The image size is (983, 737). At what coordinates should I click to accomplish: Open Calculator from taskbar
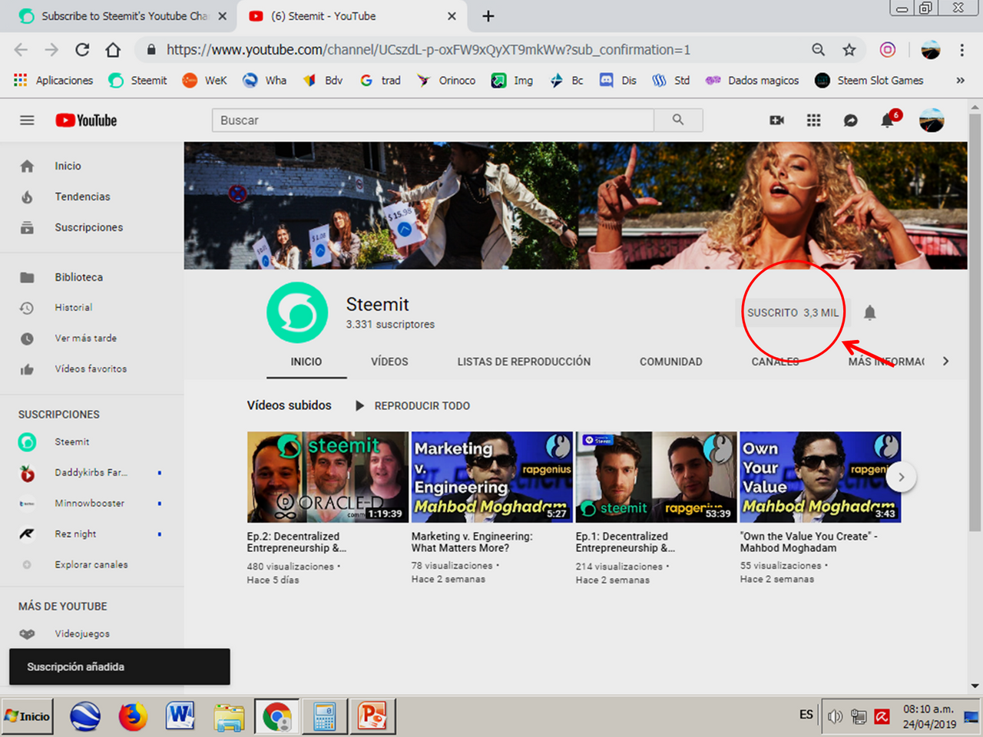325,716
